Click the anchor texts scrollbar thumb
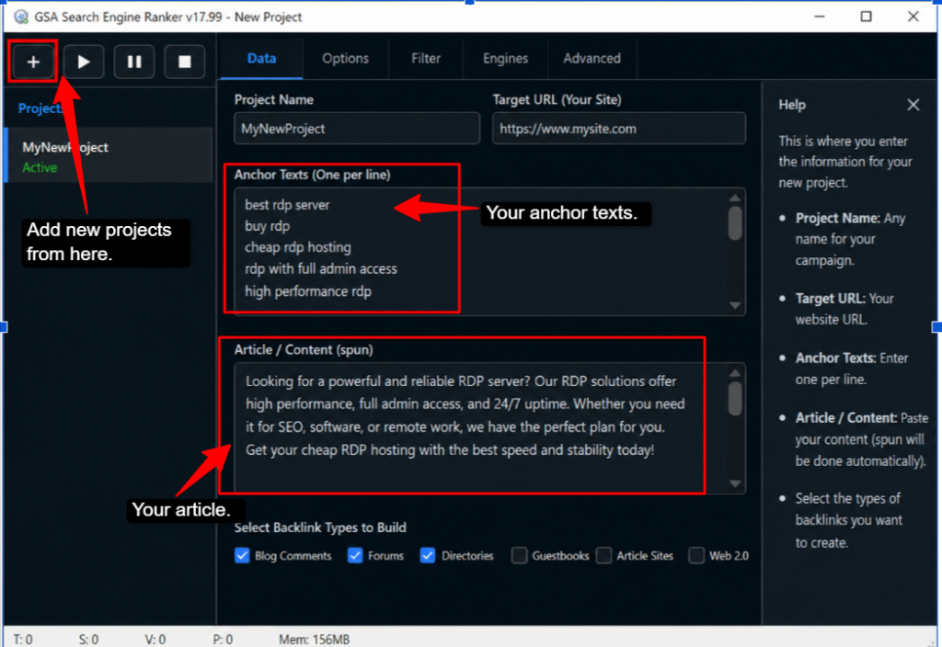Viewport: 942px width, 647px height. coord(735,223)
